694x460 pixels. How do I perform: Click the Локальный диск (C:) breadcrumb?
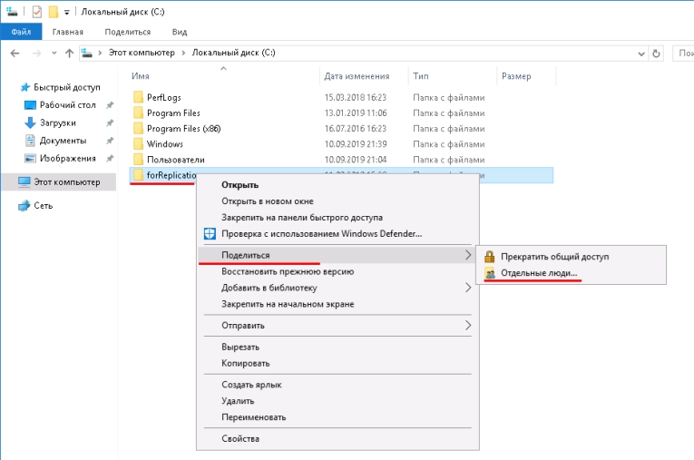[x=235, y=54]
